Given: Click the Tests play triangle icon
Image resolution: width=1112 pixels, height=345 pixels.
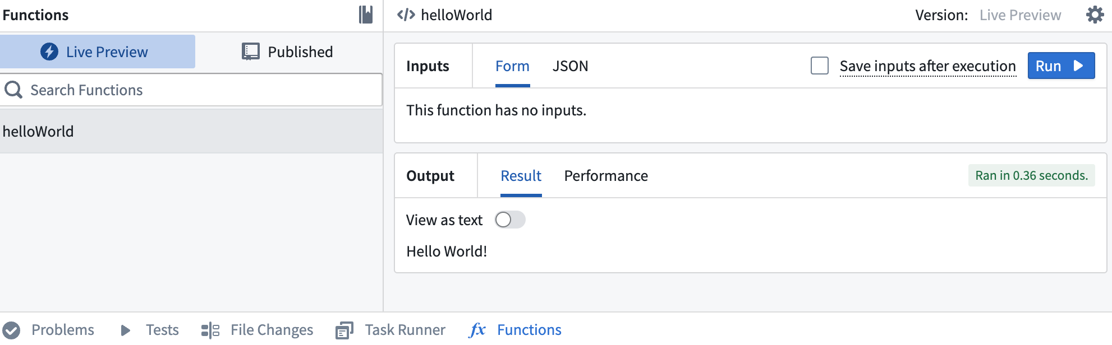Looking at the screenshot, I should [x=126, y=330].
